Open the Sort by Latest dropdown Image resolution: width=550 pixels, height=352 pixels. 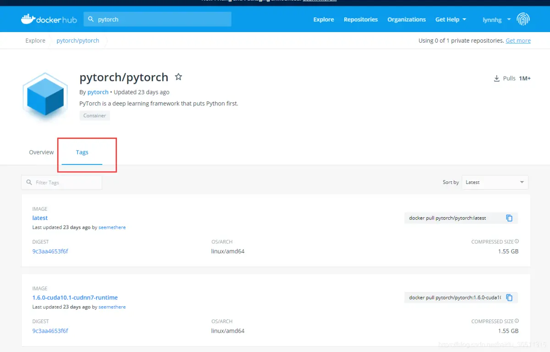(495, 182)
